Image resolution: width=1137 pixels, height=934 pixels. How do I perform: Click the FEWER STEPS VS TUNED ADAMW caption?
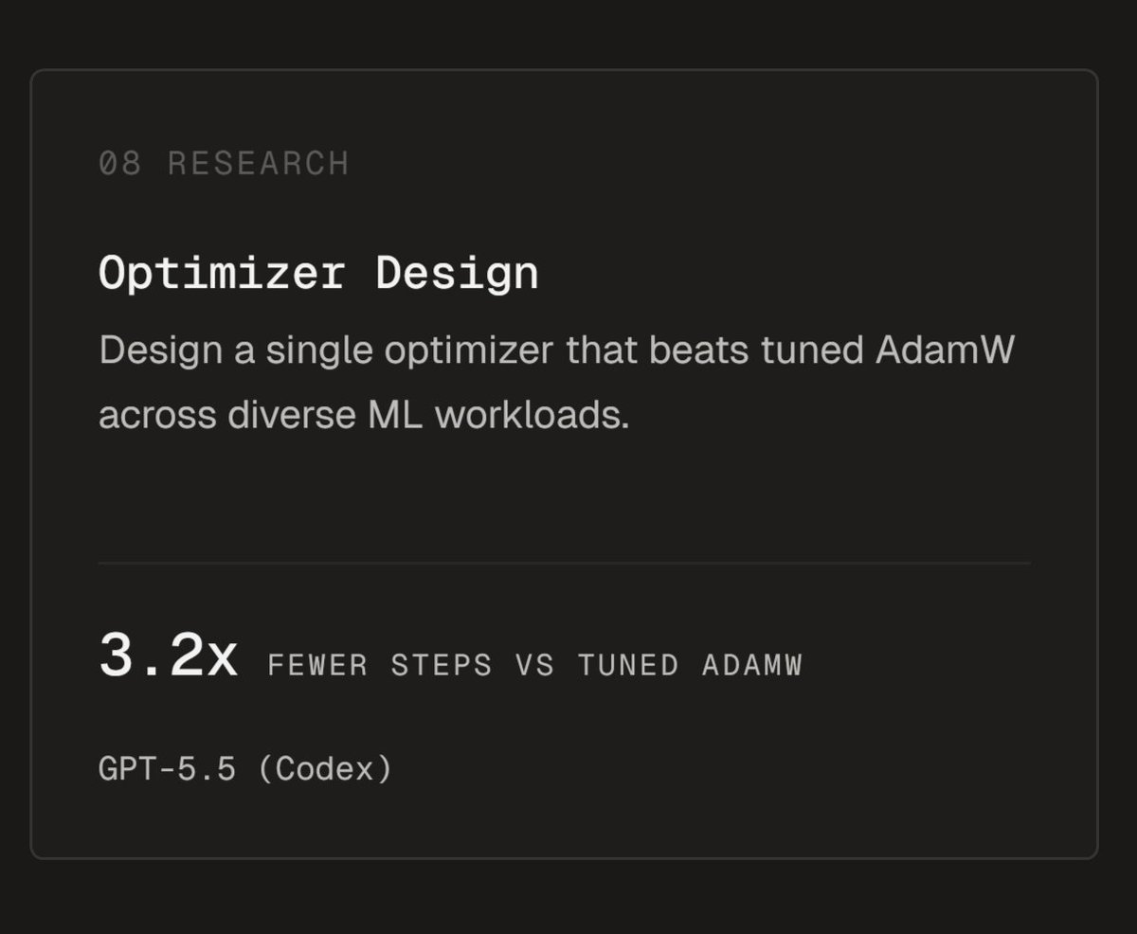tap(535, 665)
